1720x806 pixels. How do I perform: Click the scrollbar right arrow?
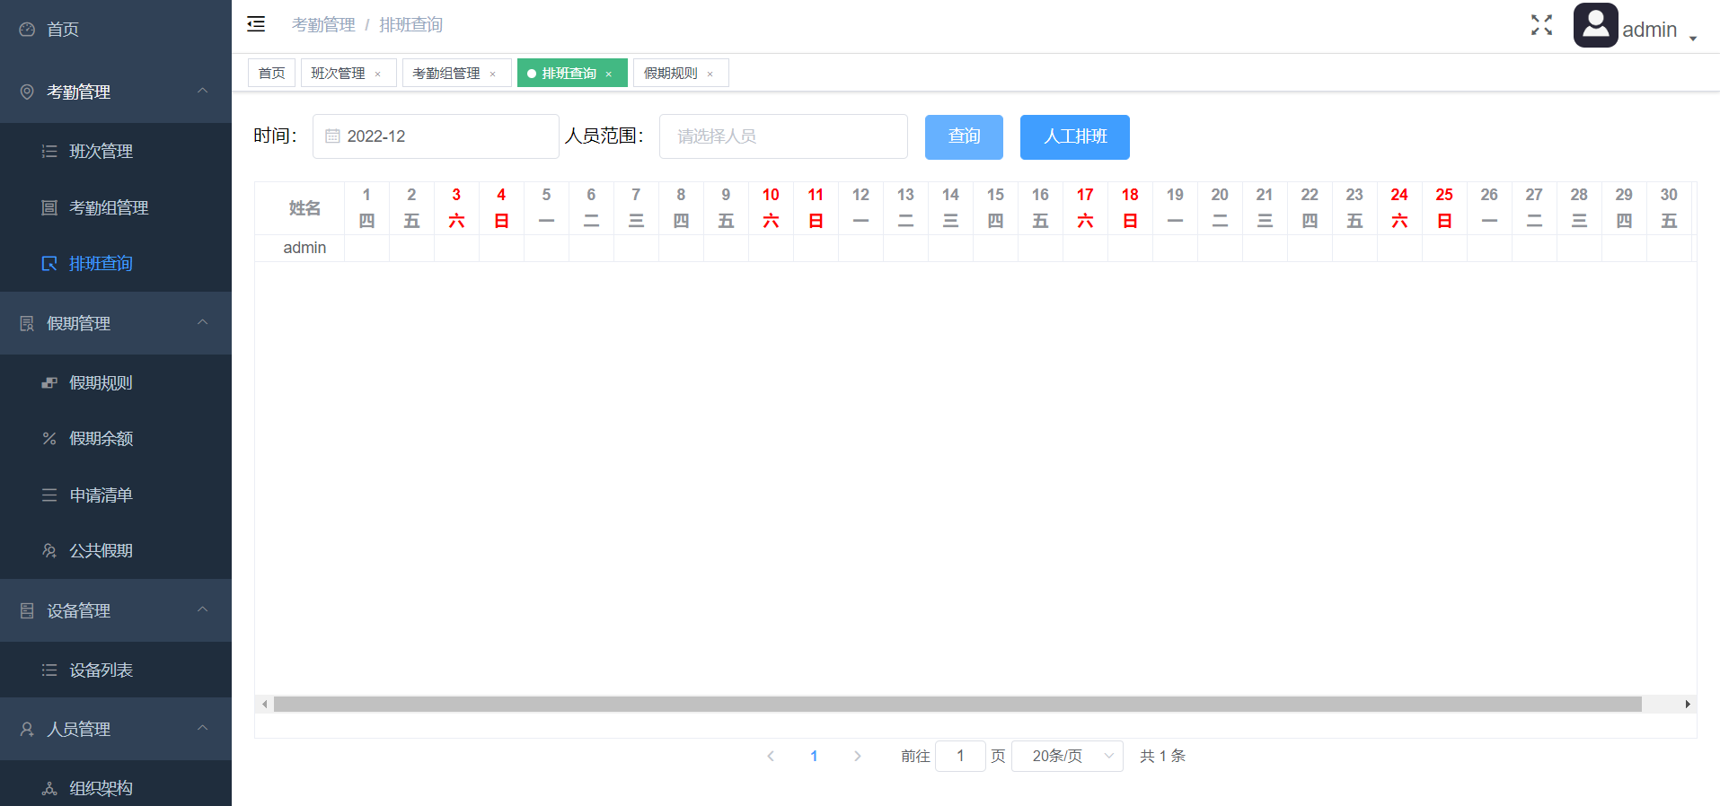1688,705
